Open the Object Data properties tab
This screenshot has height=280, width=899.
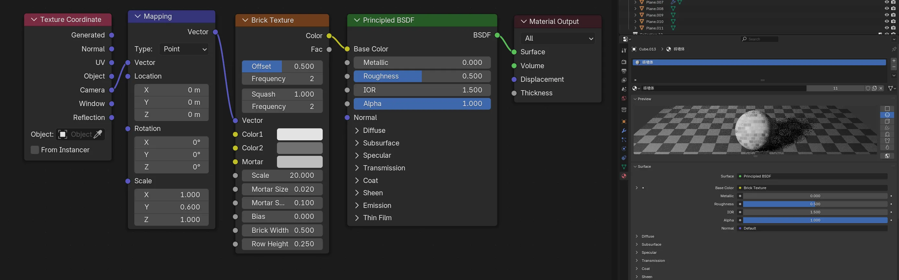point(624,167)
